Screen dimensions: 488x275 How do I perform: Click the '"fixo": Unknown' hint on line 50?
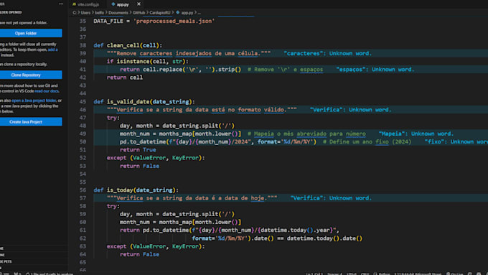point(456,141)
